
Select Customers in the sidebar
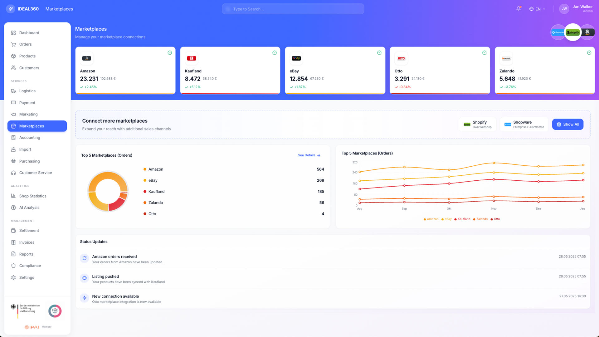pyautogui.click(x=37, y=68)
